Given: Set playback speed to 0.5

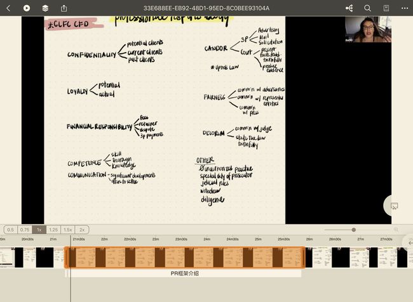Looking at the screenshot, I should point(11,230).
